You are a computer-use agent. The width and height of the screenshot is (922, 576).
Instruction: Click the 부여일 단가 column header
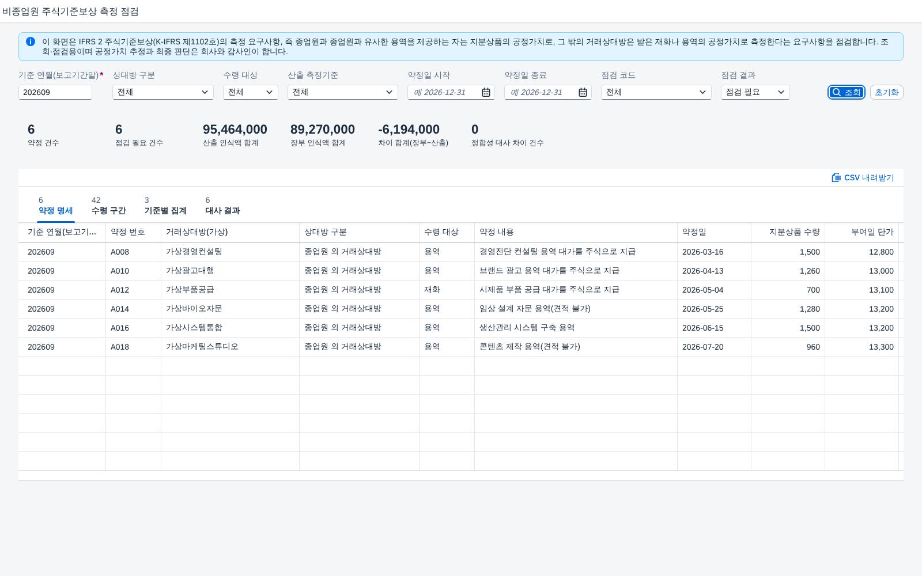tap(861, 232)
